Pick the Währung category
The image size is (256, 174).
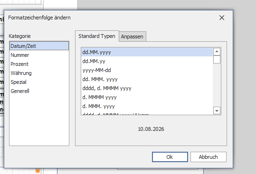tap(39, 73)
